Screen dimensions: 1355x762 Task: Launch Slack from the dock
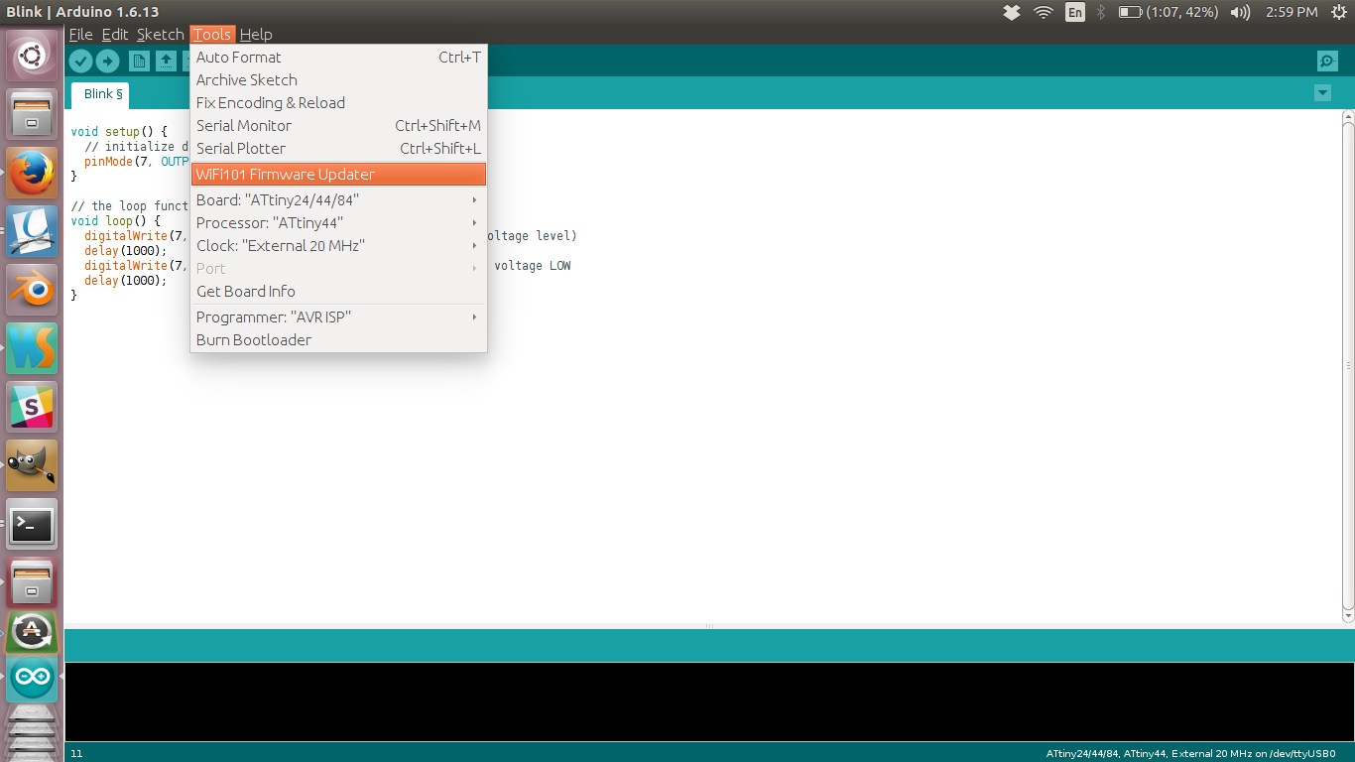(33, 407)
